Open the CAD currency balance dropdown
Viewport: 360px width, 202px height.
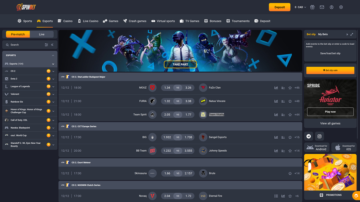(300, 7)
